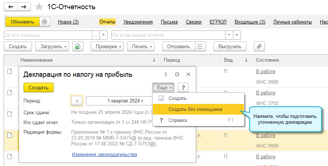Open the Загрузить dropdown

[x=52, y=47]
